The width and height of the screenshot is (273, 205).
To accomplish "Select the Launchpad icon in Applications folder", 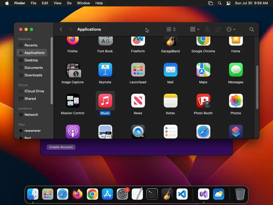I will (138, 70).
